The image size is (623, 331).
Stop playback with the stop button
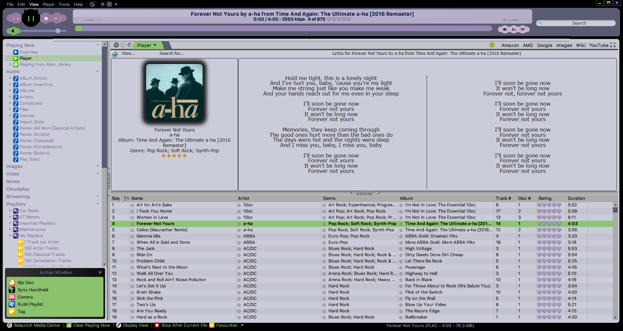click(46, 19)
